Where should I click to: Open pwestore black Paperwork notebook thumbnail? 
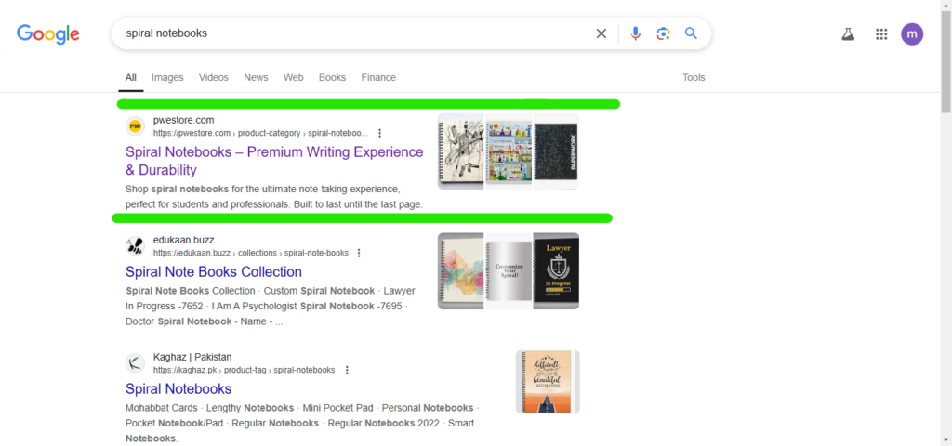point(556,151)
